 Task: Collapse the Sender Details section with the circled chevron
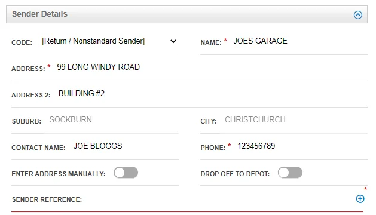point(358,15)
